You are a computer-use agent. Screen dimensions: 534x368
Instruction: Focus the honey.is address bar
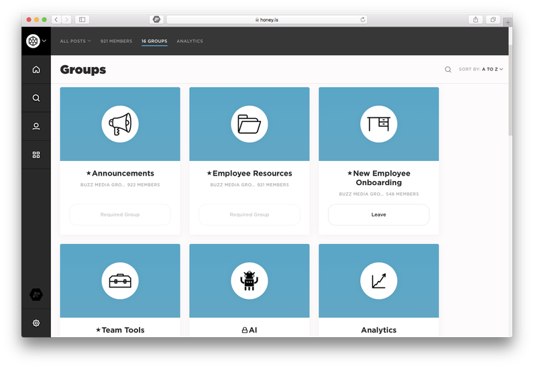coord(266,19)
